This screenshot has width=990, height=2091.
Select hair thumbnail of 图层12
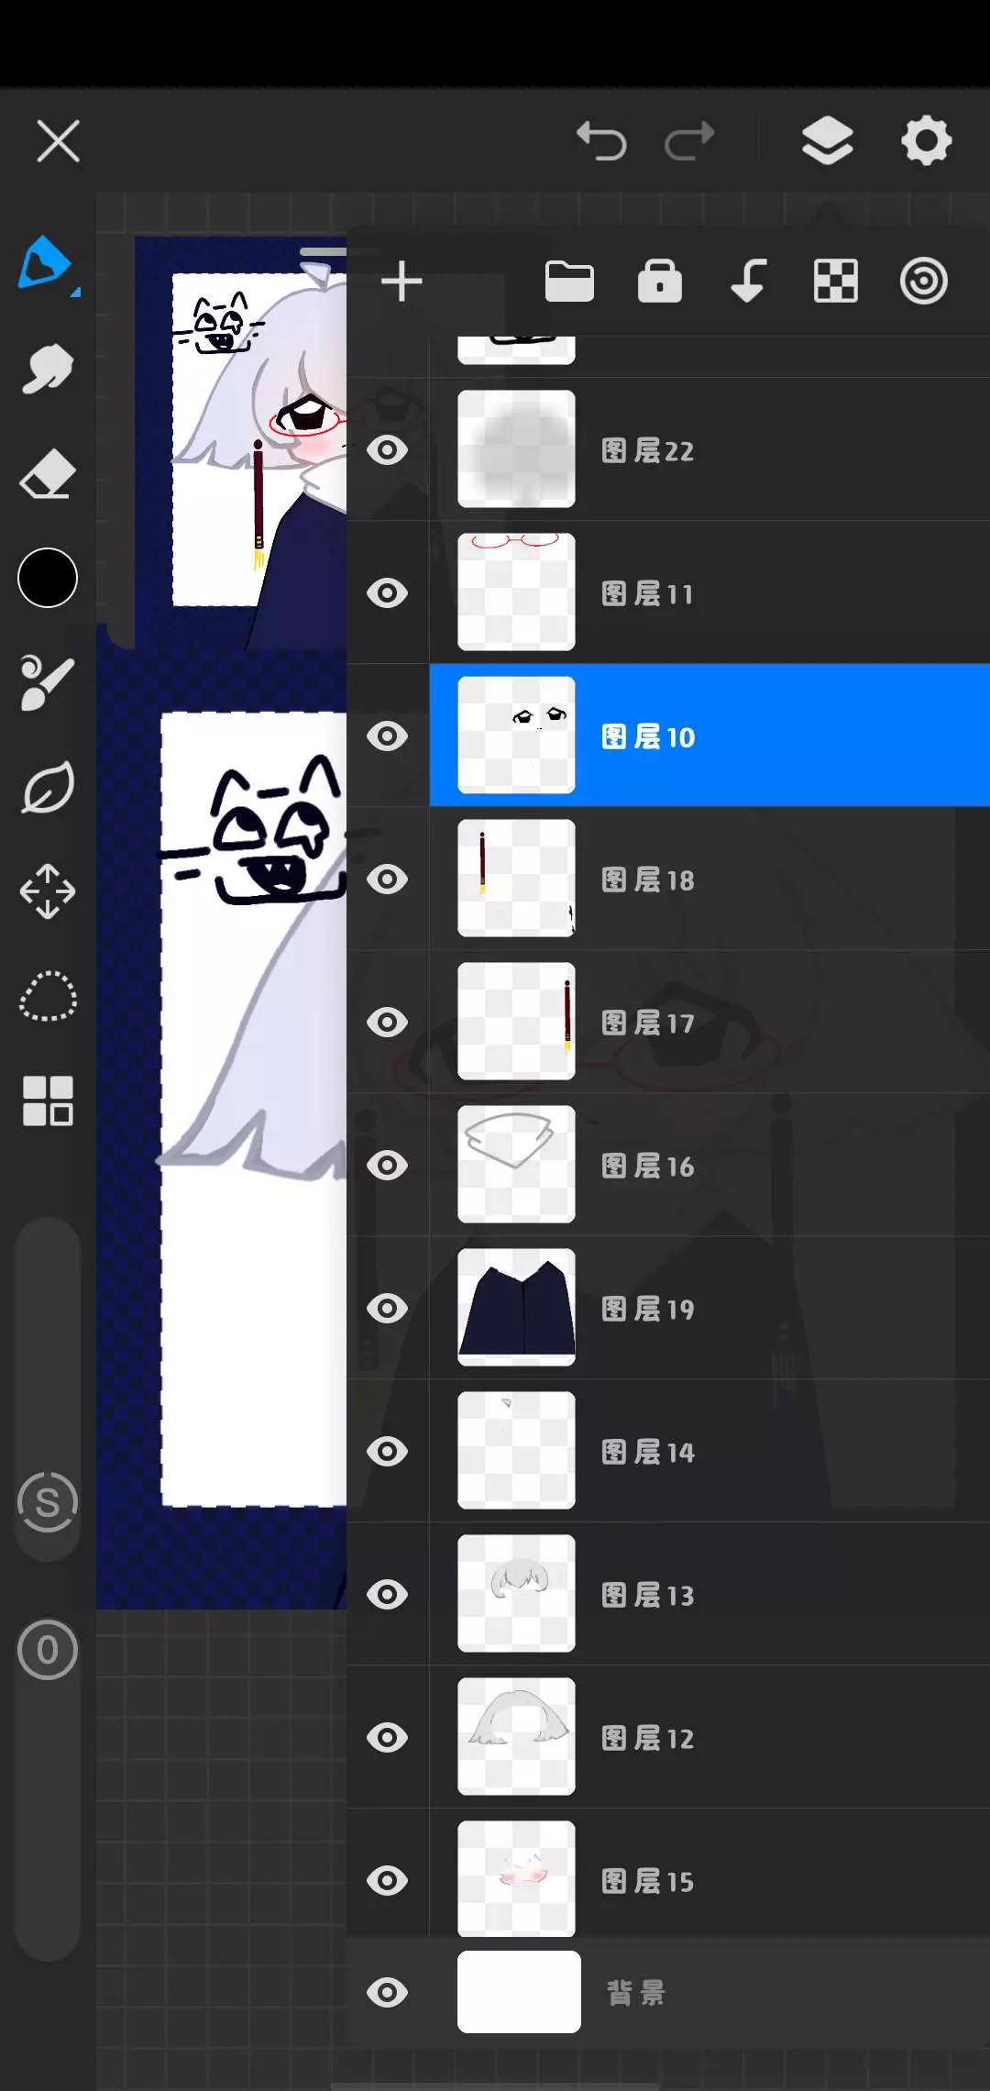[x=516, y=1737]
